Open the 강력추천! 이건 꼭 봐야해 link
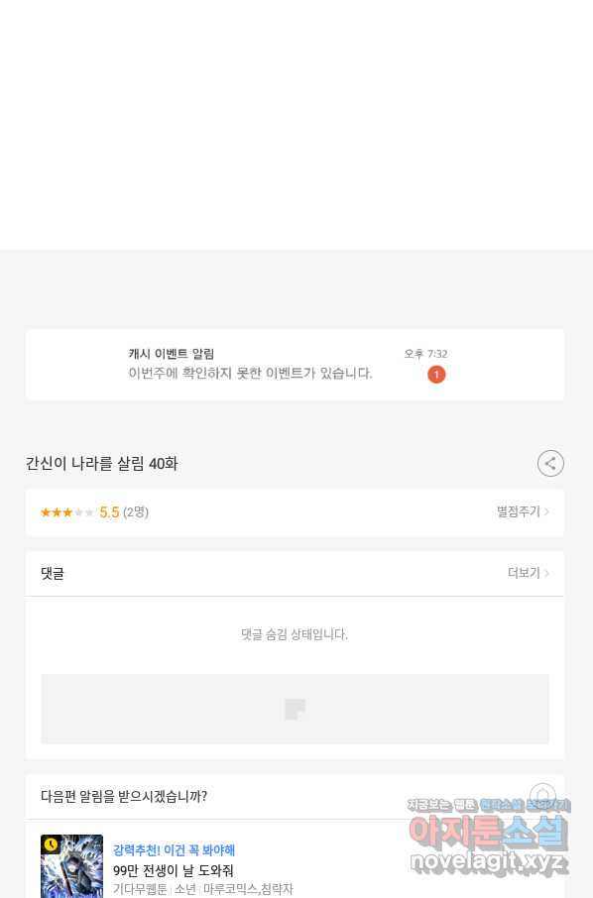Screen dimensions: 593x898 coord(175,849)
